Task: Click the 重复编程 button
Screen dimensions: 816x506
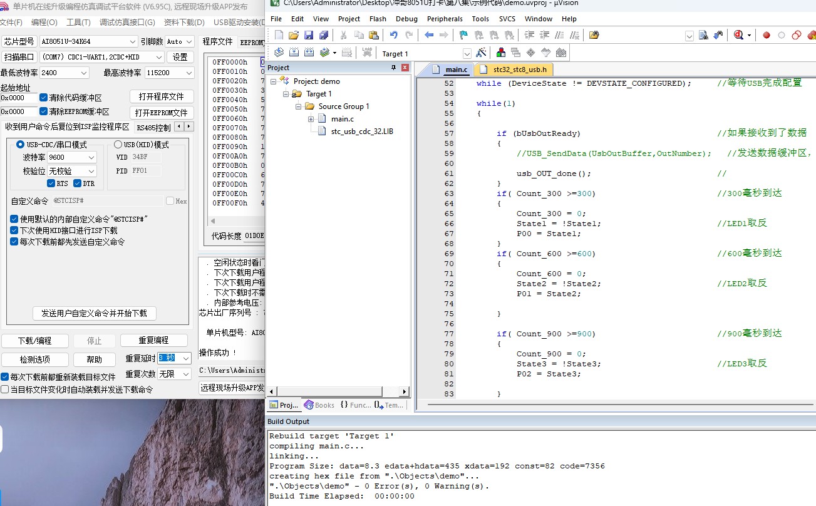Action: coord(154,340)
